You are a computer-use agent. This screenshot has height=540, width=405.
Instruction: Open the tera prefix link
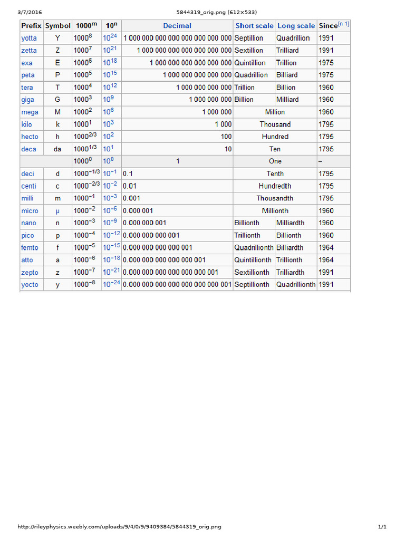click(27, 88)
